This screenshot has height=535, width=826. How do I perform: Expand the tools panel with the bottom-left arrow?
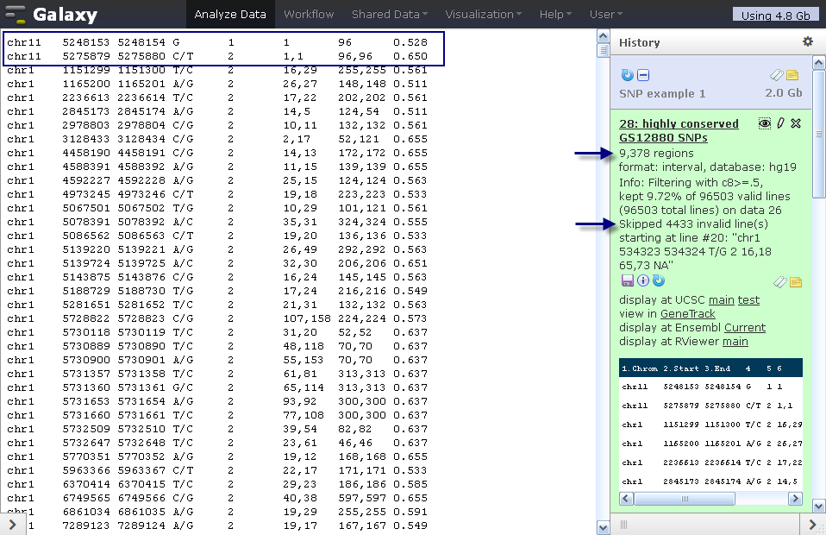[13, 525]
